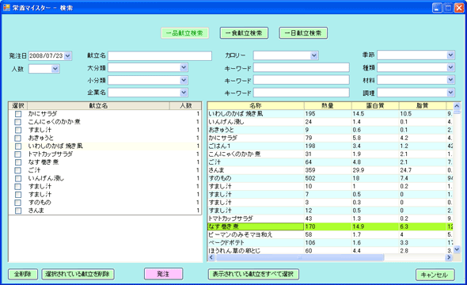Click 人数 header in left list
Screen dimensions: 467x285
click(x=185, y=106)
